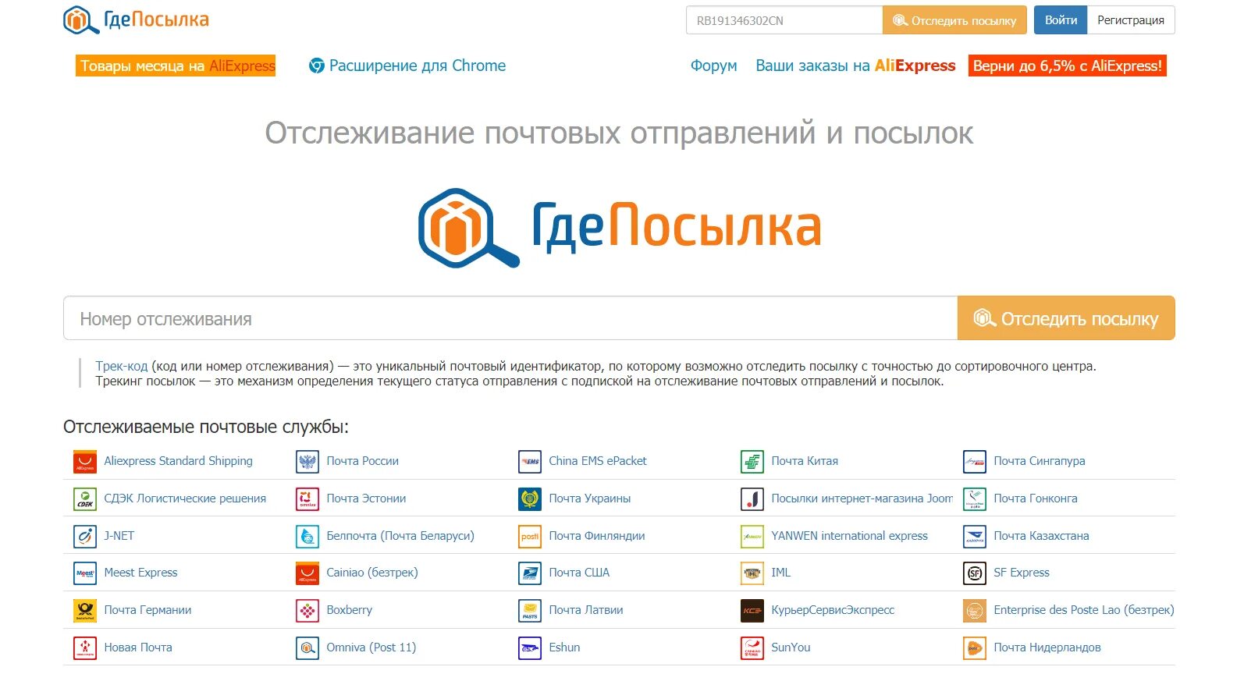
Task: Open Расширение для Chrome link
Action: point(407,66)
